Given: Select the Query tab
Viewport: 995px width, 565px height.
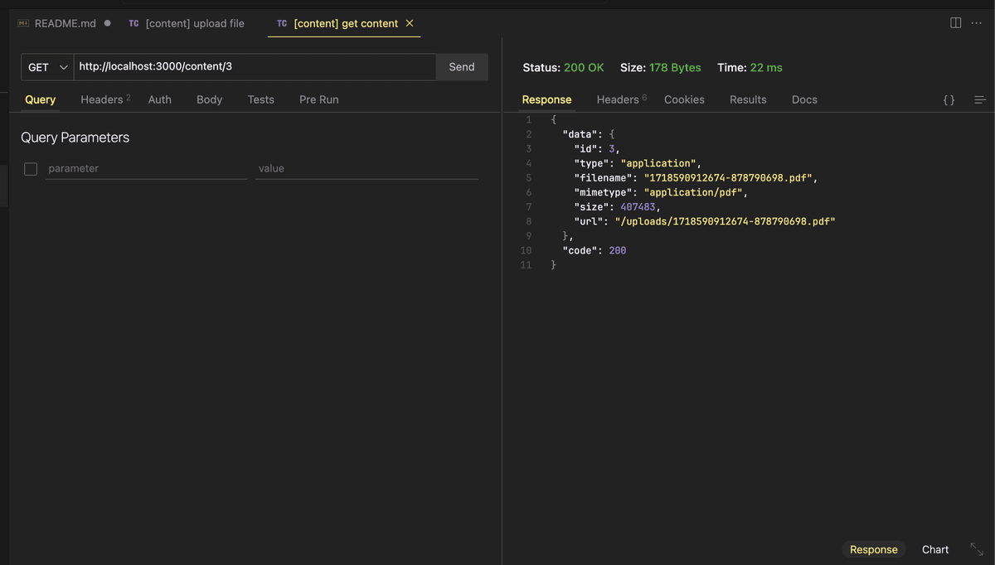Looking at the screenshot, I should click(40, 99).
